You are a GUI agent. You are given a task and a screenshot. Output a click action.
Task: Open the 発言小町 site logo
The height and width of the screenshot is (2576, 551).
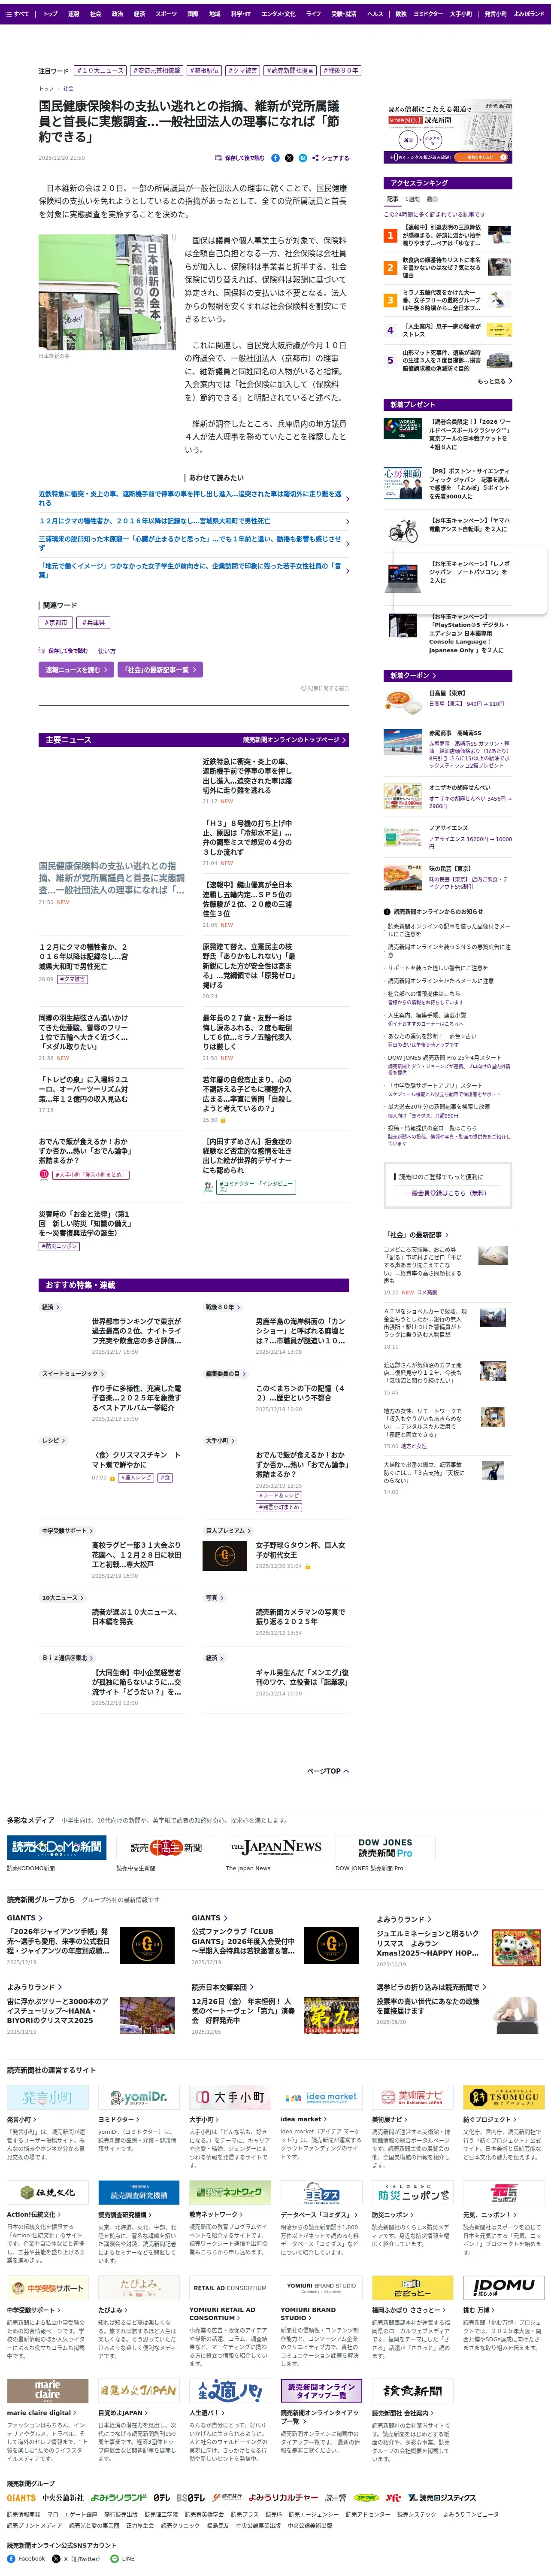tap(48, 2097)
